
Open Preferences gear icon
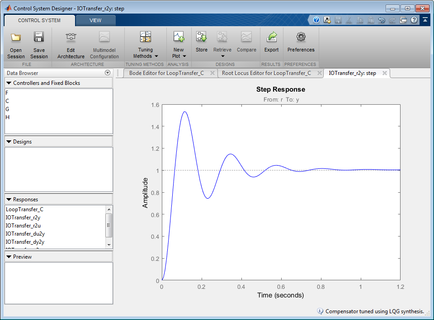[x=301, y=37]
